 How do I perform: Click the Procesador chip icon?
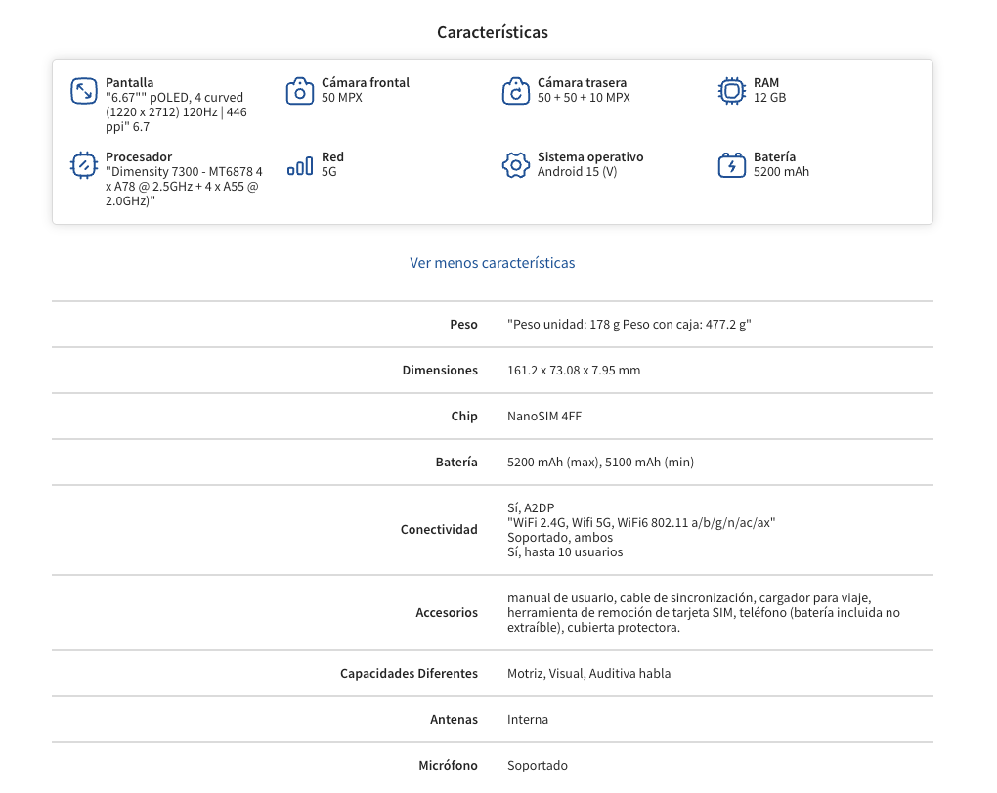(84, 165)
